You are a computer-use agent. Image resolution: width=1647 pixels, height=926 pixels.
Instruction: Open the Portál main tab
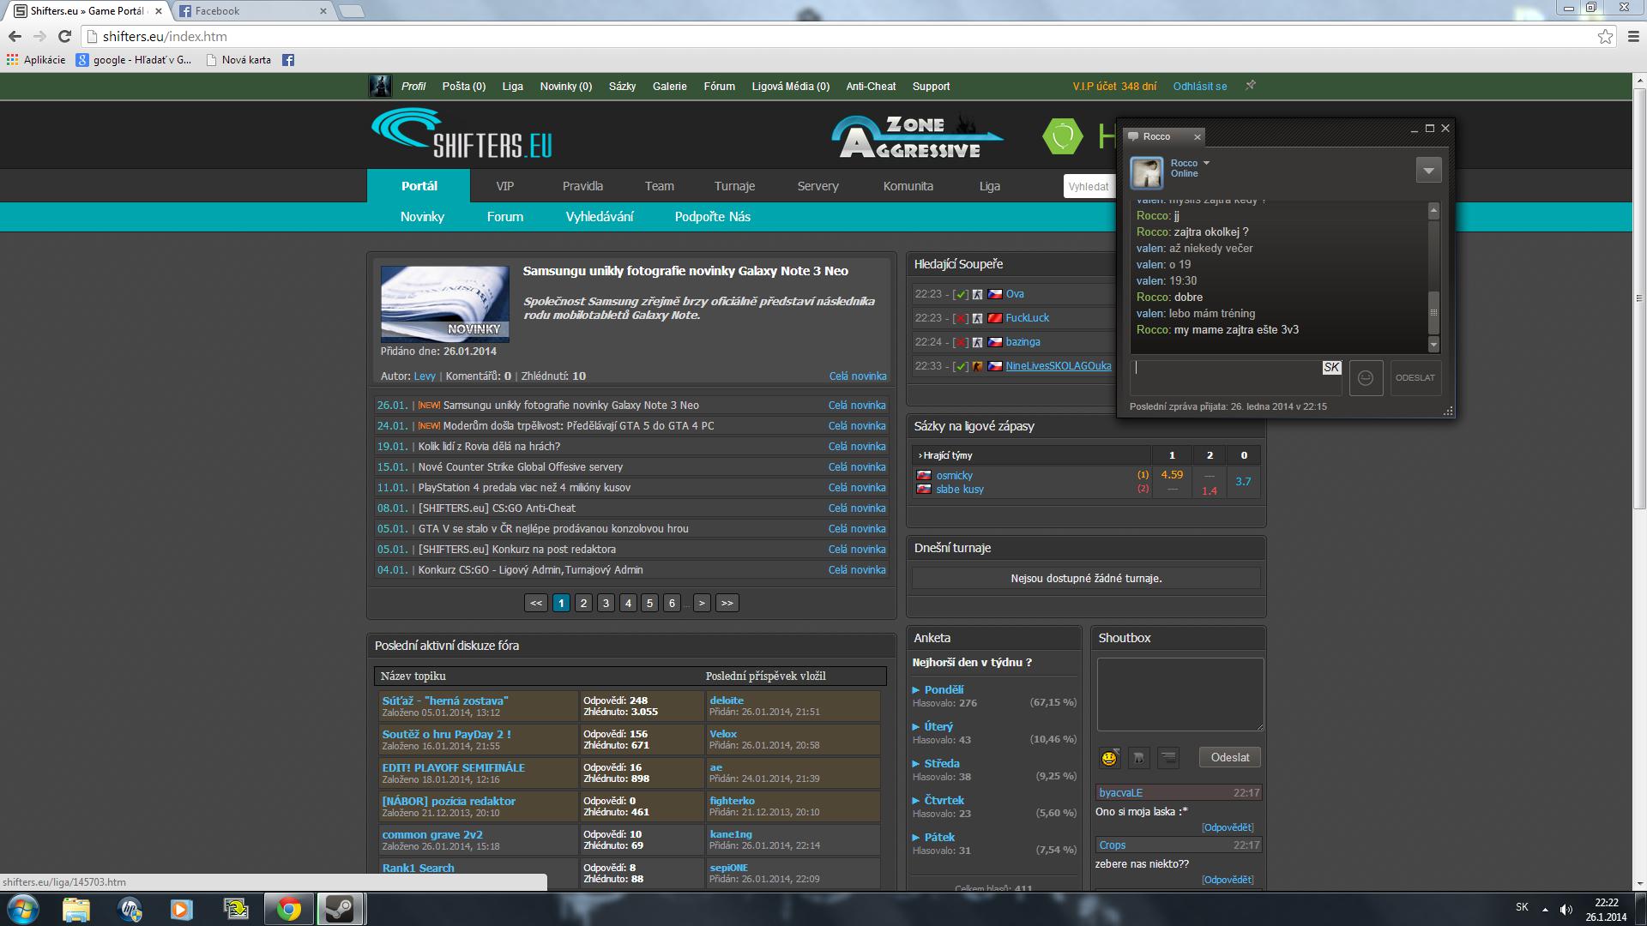419,186
